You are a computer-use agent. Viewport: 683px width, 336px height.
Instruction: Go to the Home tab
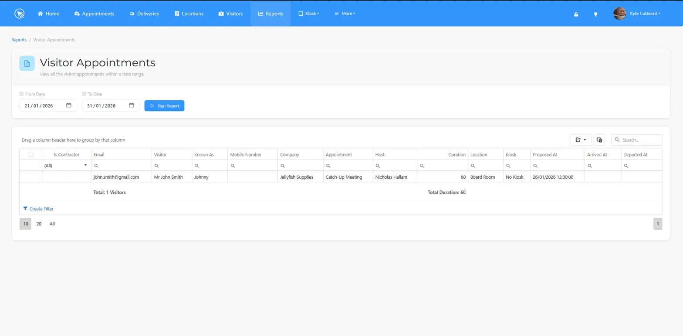pos(48,14)
